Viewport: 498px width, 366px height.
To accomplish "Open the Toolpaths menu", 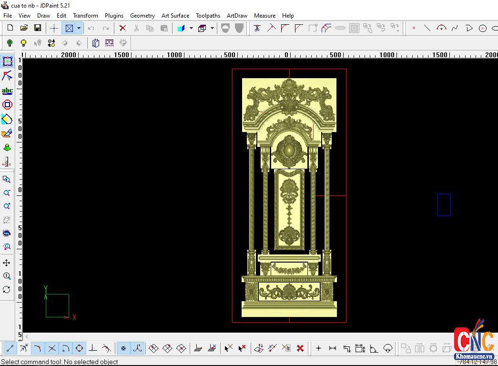I will (208, 15).
